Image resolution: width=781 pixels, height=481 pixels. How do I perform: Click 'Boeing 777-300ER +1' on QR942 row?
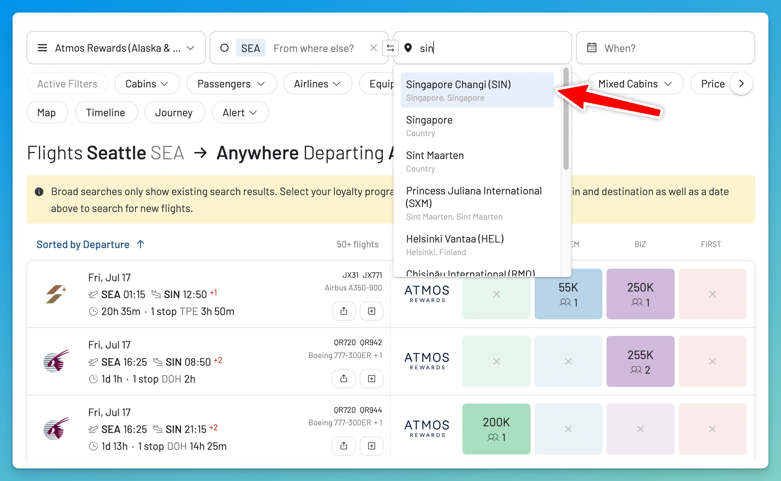(x=345, y=355)
